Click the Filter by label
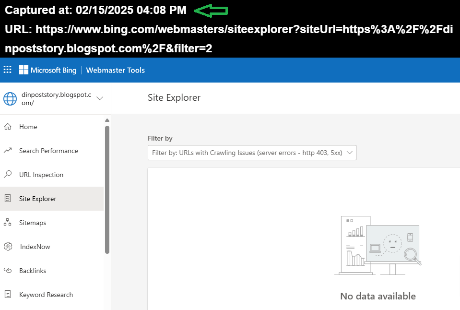 tap(160, 138)
